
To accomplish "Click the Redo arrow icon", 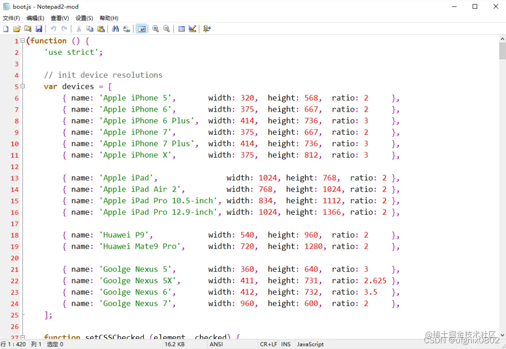I will [64, 29].
